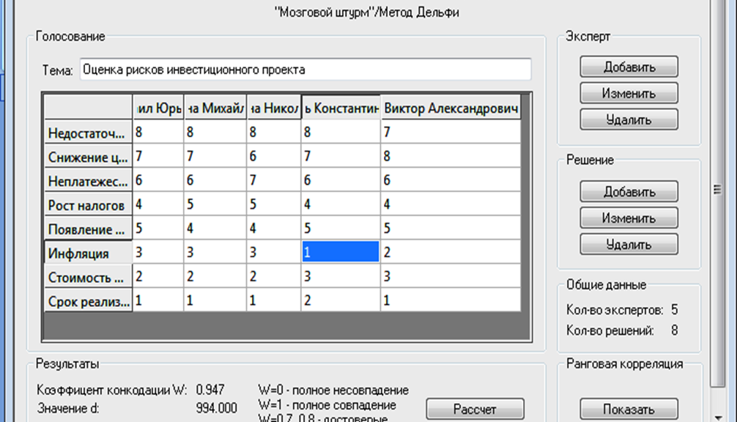The image size is (737, 422).
Task: Click Виктор Александрович's cell in Снижение ц... row
Action: (451, 157)
